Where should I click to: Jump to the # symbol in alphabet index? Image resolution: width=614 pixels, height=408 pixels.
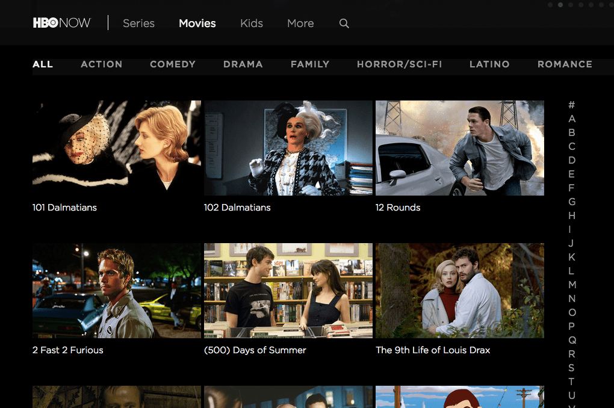click(572, 105)
